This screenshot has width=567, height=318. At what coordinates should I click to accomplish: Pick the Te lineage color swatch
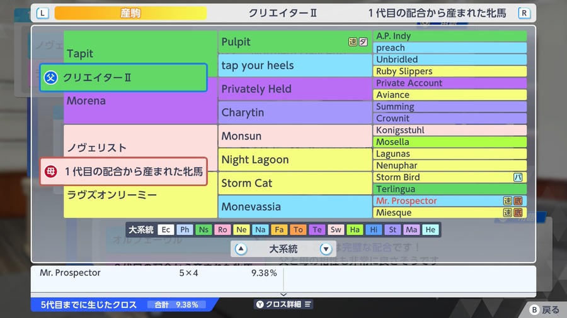pyautogui.click(x=317, y=229)
